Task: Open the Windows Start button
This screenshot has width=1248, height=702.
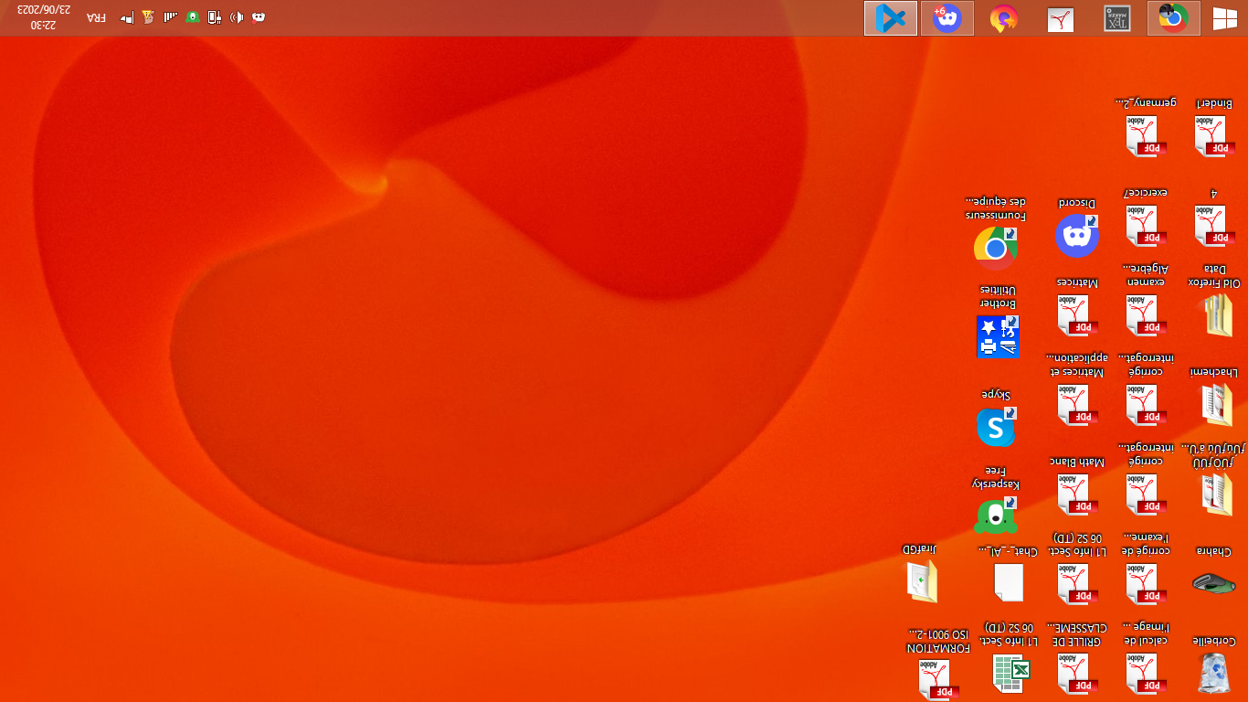Action: pyautogui.click(x=1224, y=18)
